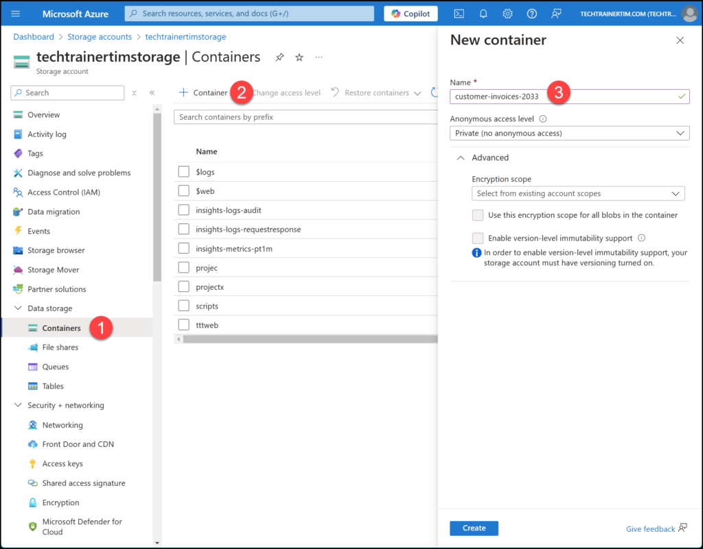Enable version-level immutability support checkbox

pos(478,238)
